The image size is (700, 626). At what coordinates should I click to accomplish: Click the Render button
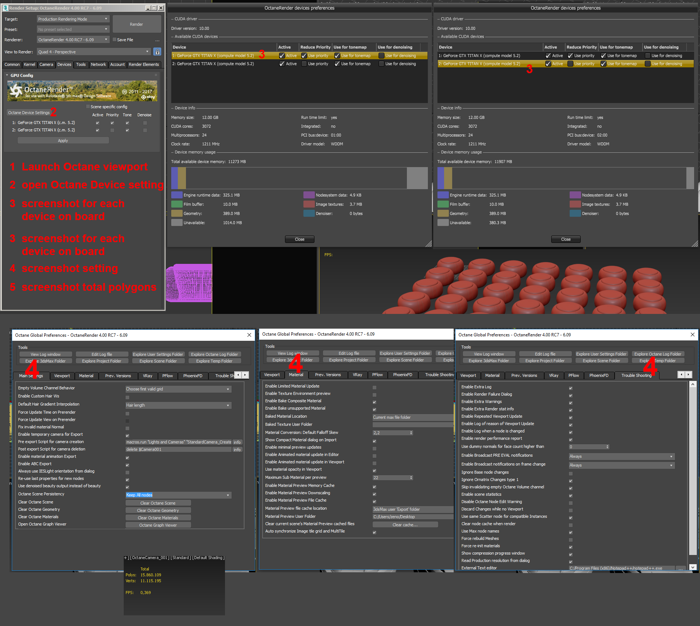point(137,24)
